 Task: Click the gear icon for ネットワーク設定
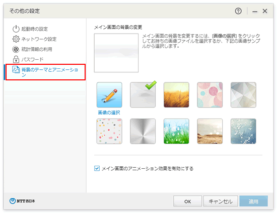pyautogui.click(x=16, y=39)
